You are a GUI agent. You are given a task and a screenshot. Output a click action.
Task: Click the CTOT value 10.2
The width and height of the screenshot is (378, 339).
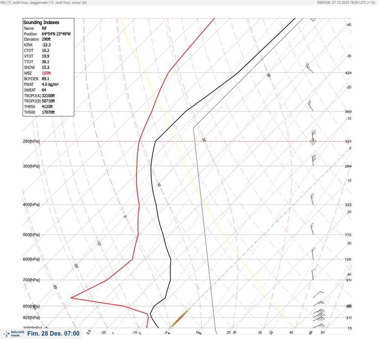[x=46, y=50]
